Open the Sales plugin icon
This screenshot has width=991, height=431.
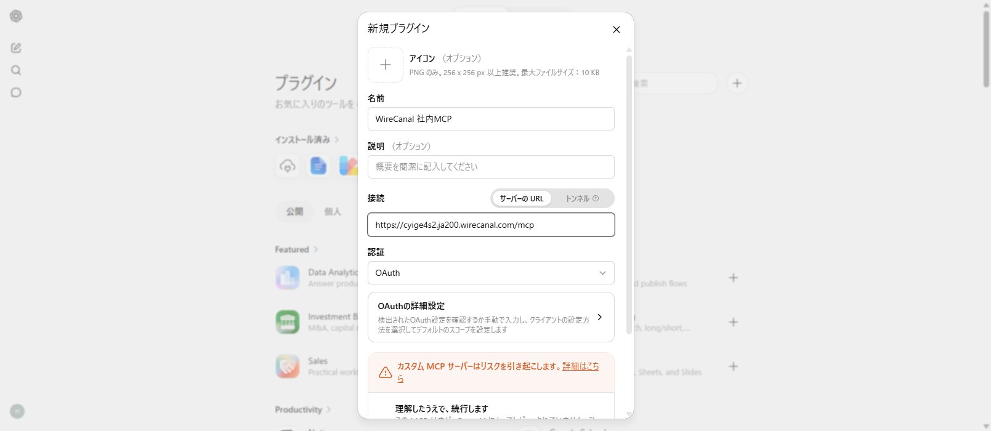pyautogui.click(x=288, y=366)
